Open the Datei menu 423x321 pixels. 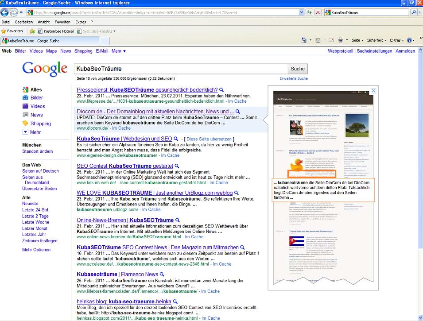point(6,22)
